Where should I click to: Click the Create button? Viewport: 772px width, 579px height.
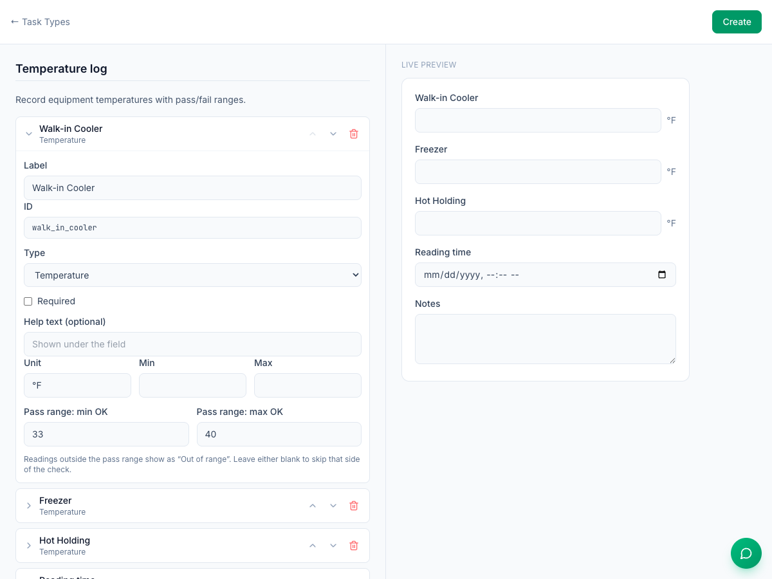(737, 22)
